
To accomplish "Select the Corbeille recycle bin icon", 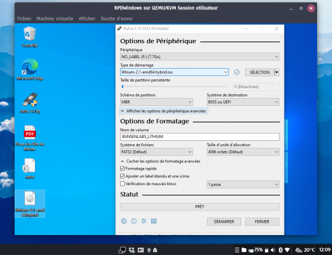I will pos(29,34).
